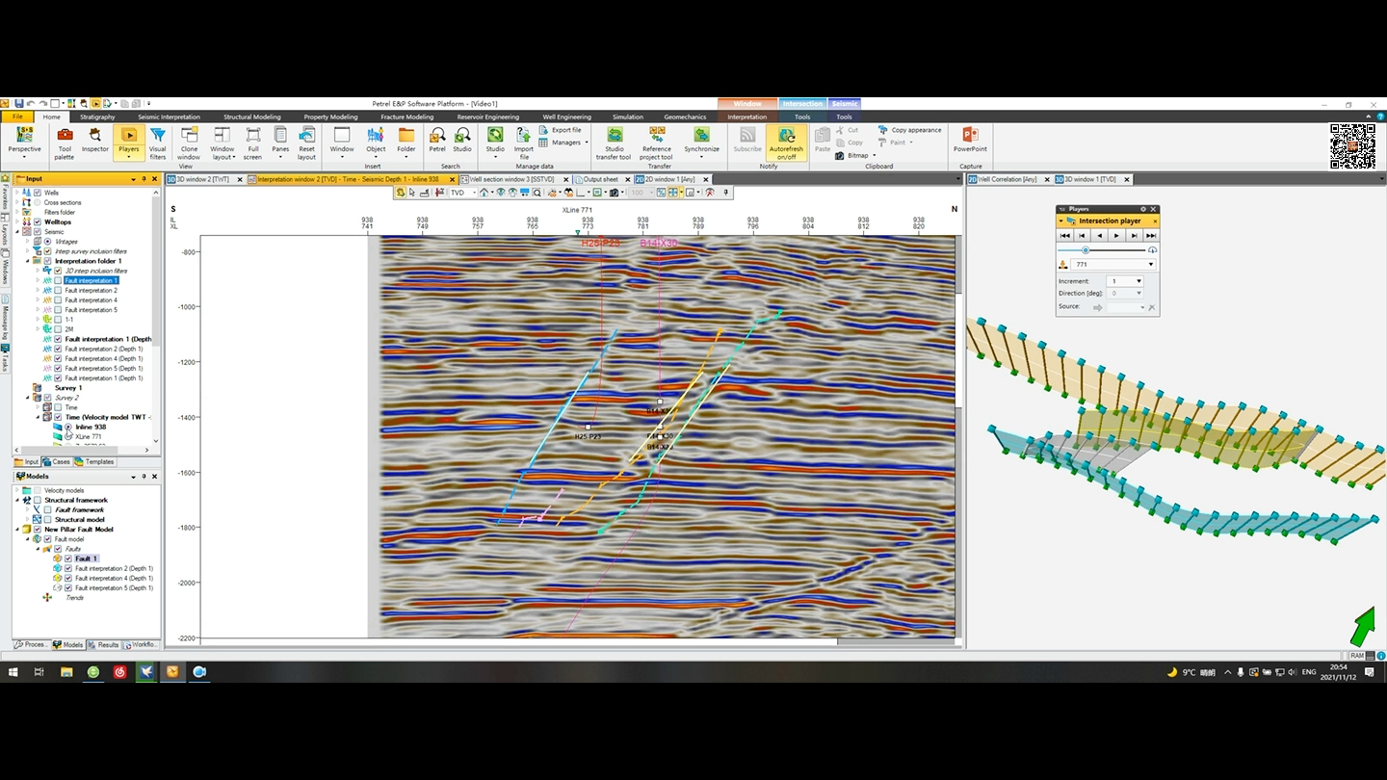Switch to the 3D window 2 [TWT] tab
This screenshot has height=780, width=1387.
pyautogui.click(x=203, y=179)
